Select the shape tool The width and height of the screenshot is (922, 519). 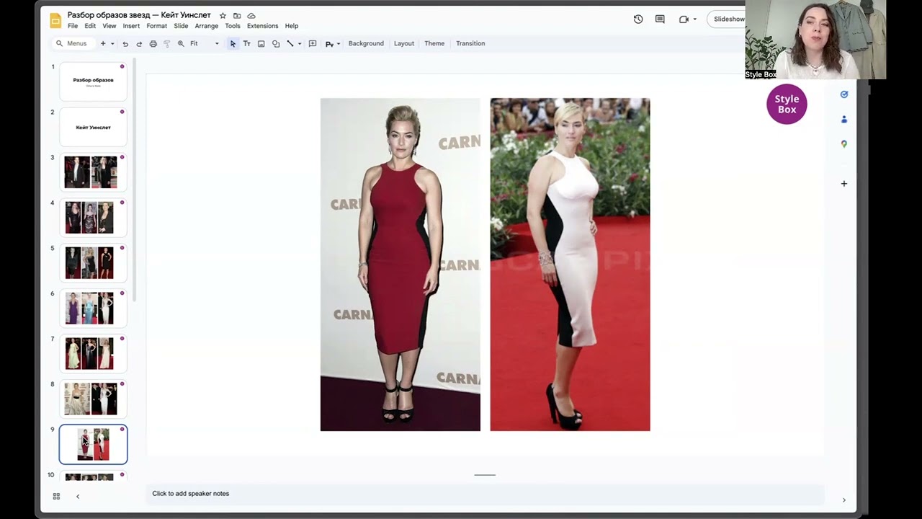tap(275, 43)
